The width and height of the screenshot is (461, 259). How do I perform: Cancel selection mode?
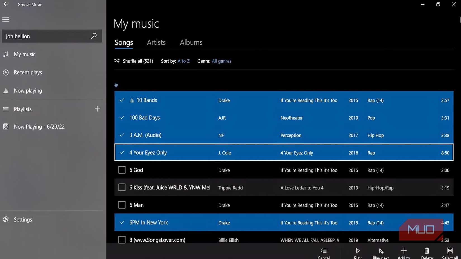(324, 253)
